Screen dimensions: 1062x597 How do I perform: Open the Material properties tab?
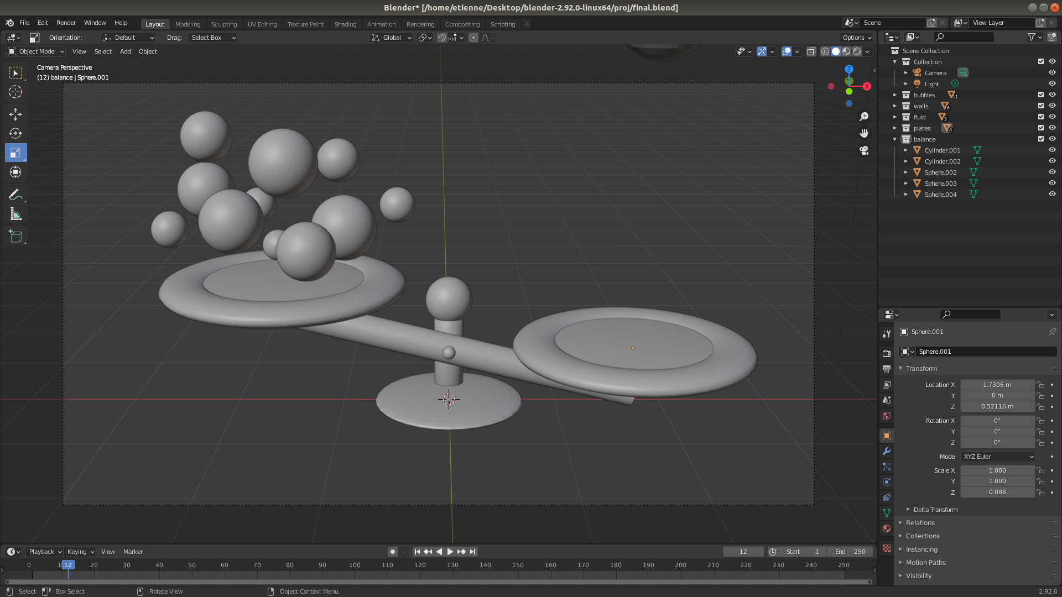[x=887, y=528]
